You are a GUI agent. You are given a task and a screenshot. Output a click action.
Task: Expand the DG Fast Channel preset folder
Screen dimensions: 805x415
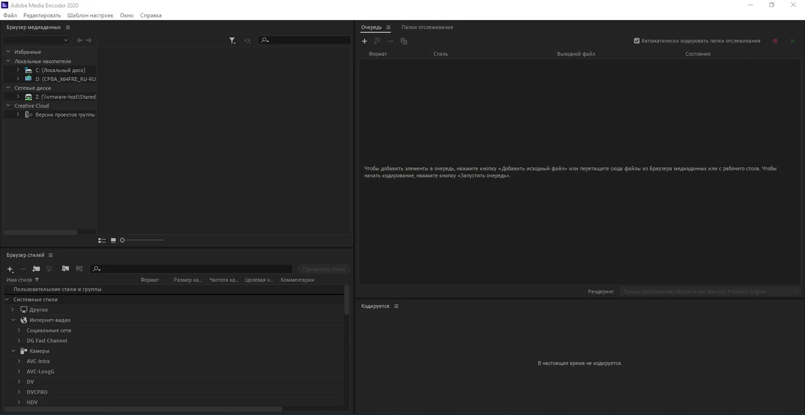tap(19, 341)
